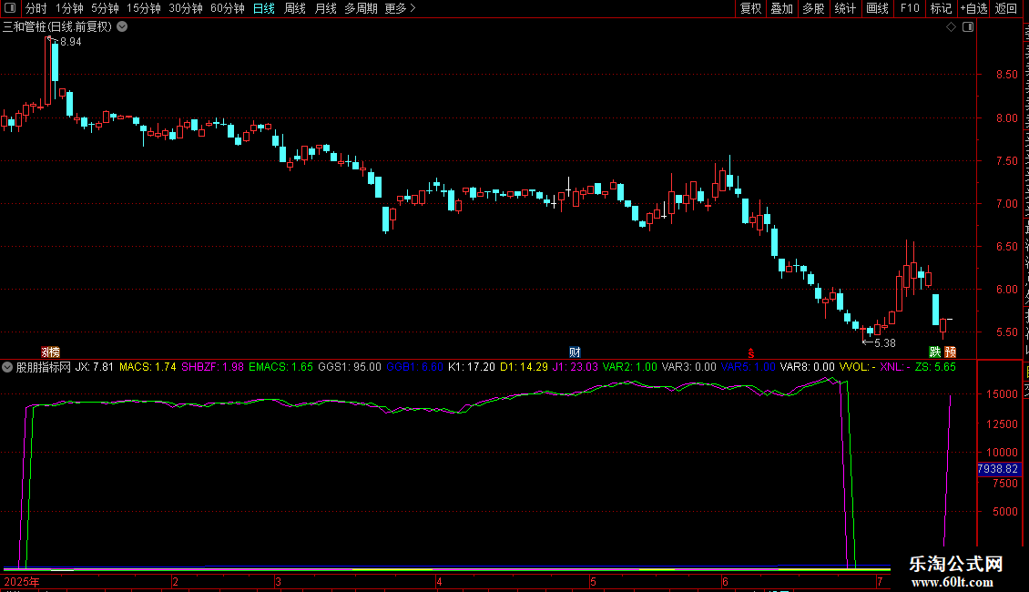Open 统计 statistics tool
This screenshot has width=1029, height=592.
844,8
